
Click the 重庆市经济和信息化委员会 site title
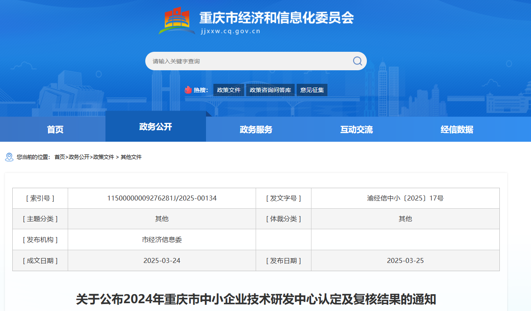[276, 18]
